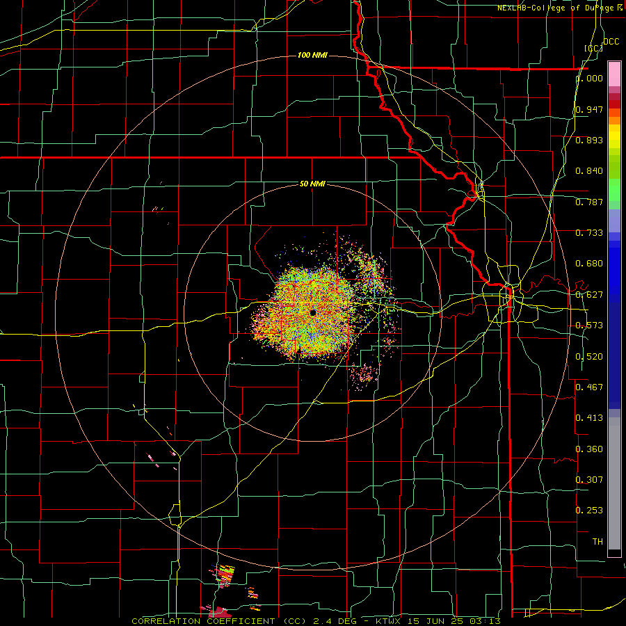Select the 0.840 color scale label

[589, 171]
